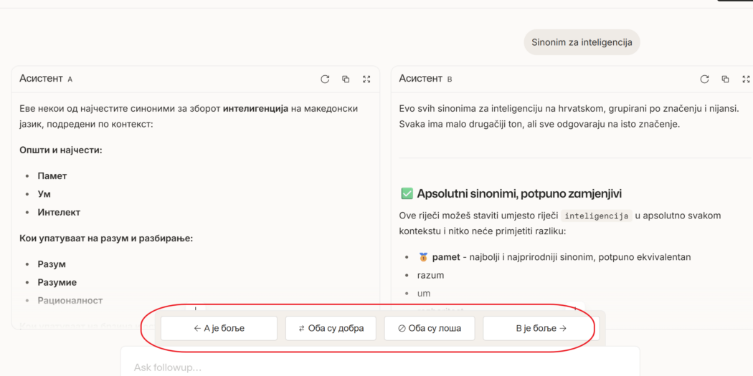753x376 pixels.
Task: Choose "Оба су добра" option
Action: (x=331, y=329)
